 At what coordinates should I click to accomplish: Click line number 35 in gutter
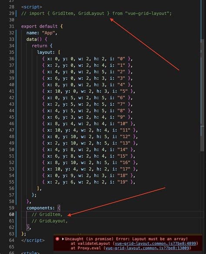11,52
